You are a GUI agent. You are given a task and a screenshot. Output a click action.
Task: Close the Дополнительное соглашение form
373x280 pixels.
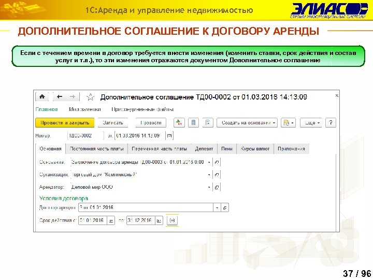point(337,95)
